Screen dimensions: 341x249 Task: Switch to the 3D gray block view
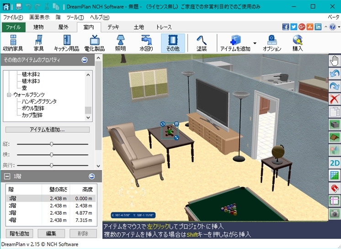pyautogui.click(x=335, y=124)
